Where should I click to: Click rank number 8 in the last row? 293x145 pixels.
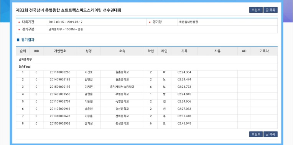(23, 123)
